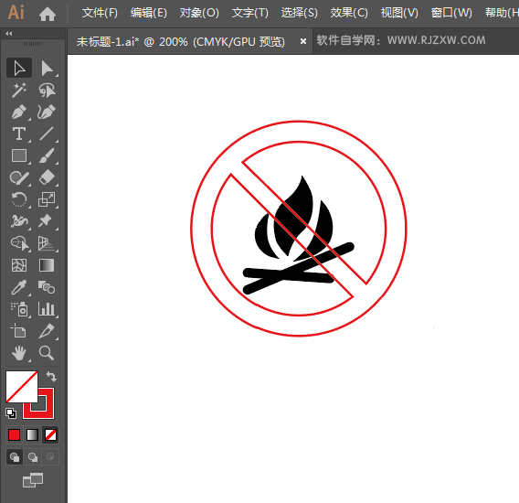Enable Draw Behind mode

tap(33, 457)
